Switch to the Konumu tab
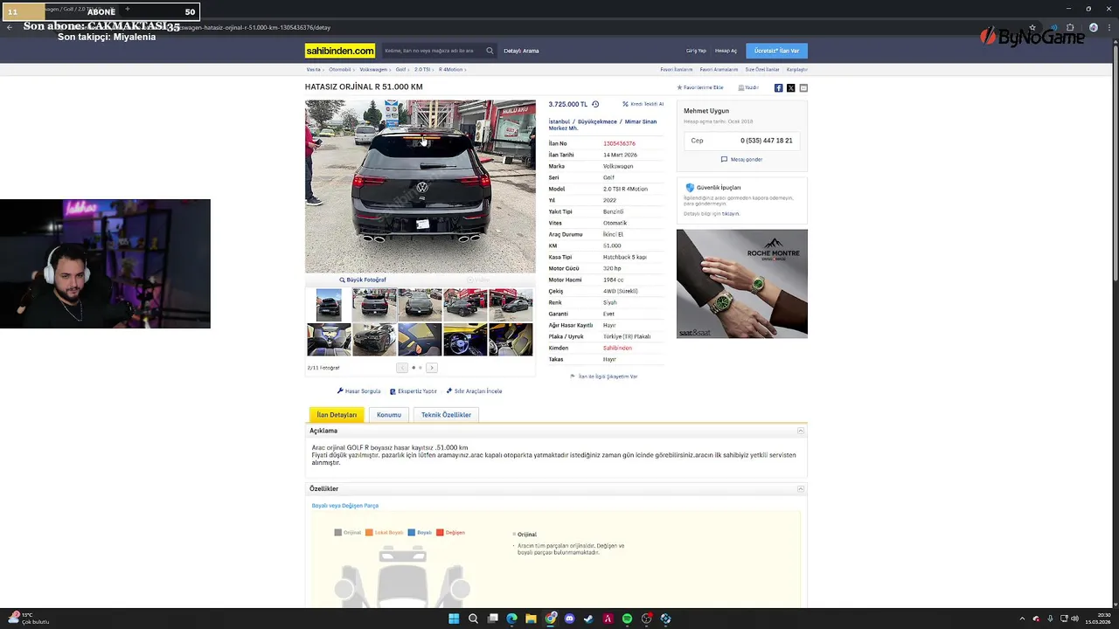This screenshot has width=1119, height=629. tap(389, 415)
